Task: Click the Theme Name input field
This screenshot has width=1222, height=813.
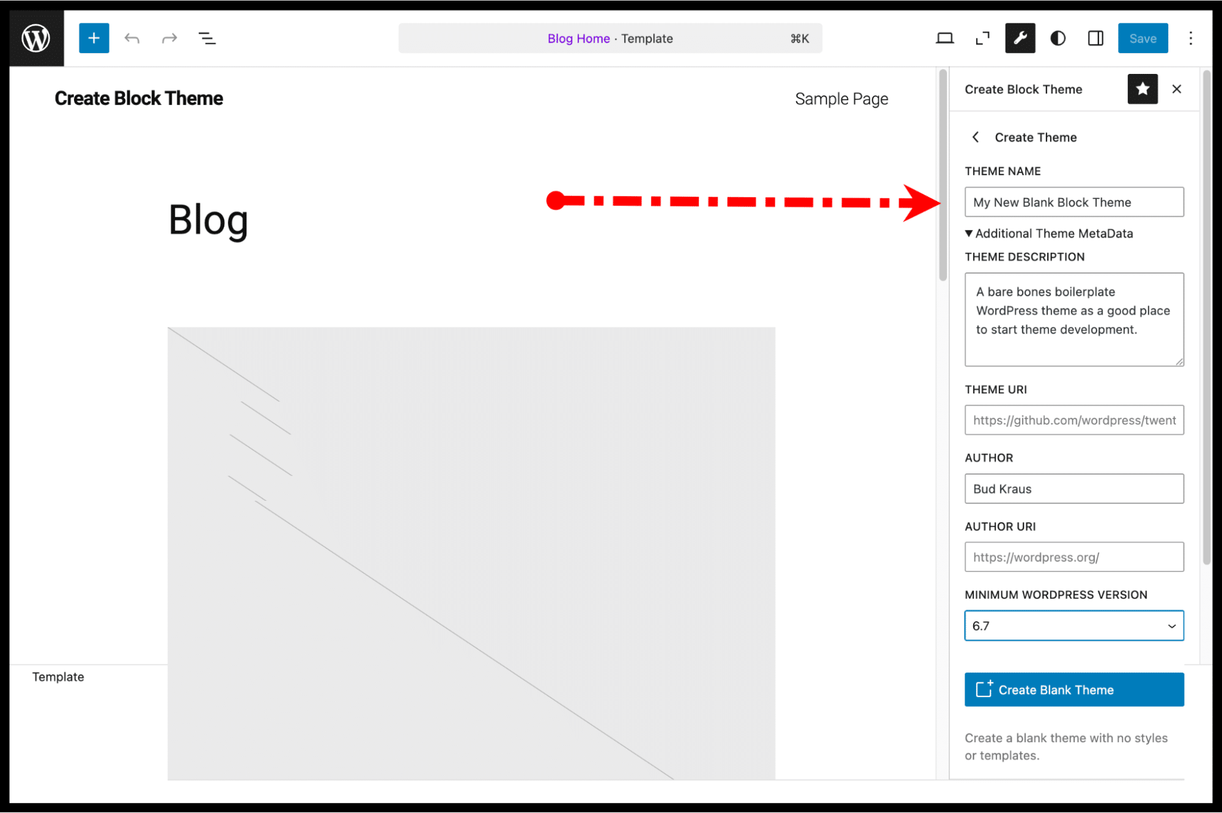Action: [x=1074, y=202]
